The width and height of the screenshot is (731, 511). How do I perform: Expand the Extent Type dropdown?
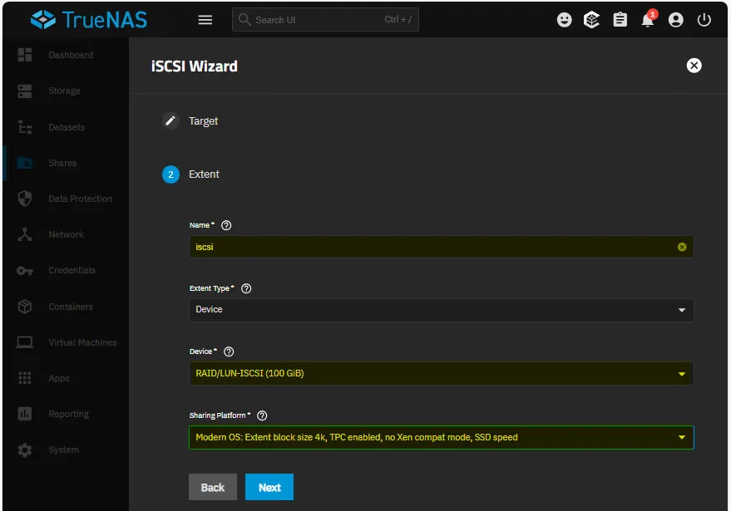(x=441, y=310)
